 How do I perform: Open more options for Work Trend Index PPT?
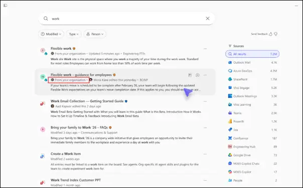point(205,180)
